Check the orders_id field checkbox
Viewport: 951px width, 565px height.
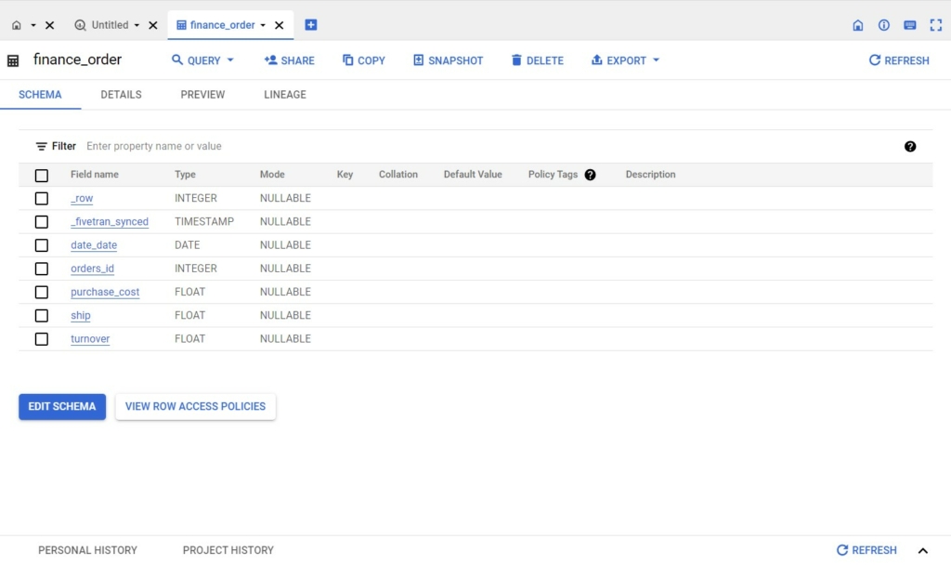(41, 269)
